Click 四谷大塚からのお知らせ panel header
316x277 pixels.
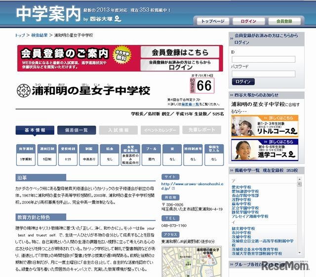click(267, 95)
